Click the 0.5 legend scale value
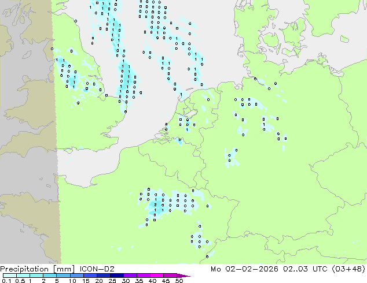Screen dimensions: 367x283 tap(20, 281)
